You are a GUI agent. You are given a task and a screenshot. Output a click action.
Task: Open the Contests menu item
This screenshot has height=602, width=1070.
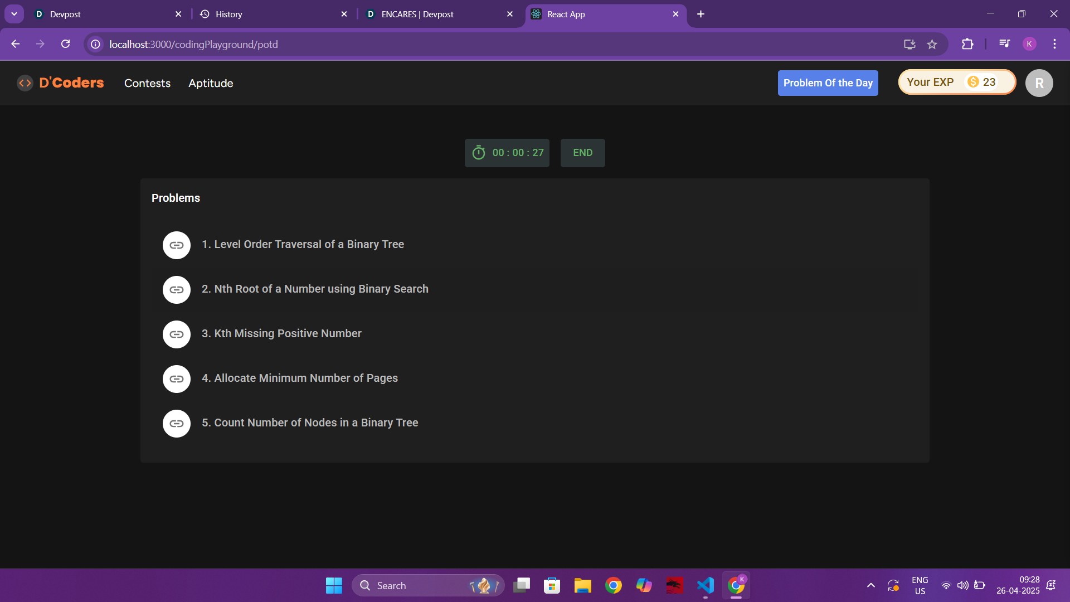[147, 83]
